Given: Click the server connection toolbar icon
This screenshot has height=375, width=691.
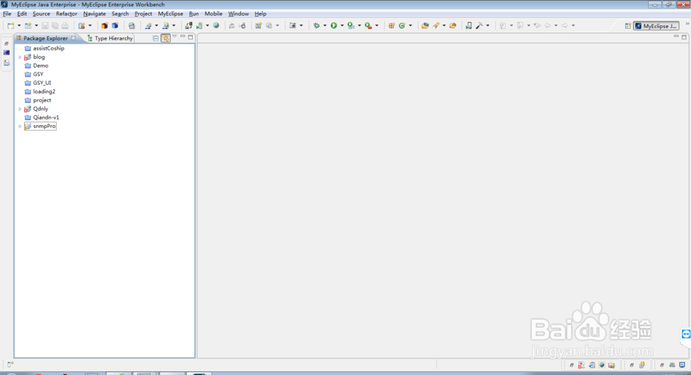Looking at the screenshot, I should pyautogui.click(x=189, y=26).
